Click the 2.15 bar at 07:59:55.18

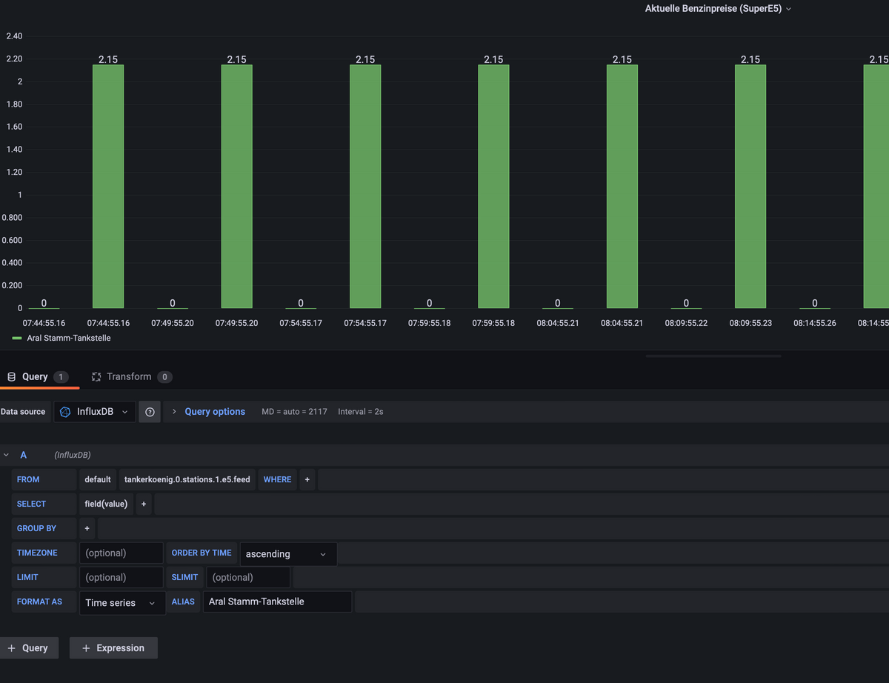[493, 187]
